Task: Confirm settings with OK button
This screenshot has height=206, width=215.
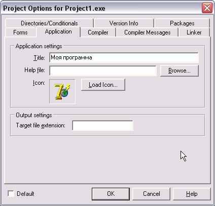Action: 111,194
